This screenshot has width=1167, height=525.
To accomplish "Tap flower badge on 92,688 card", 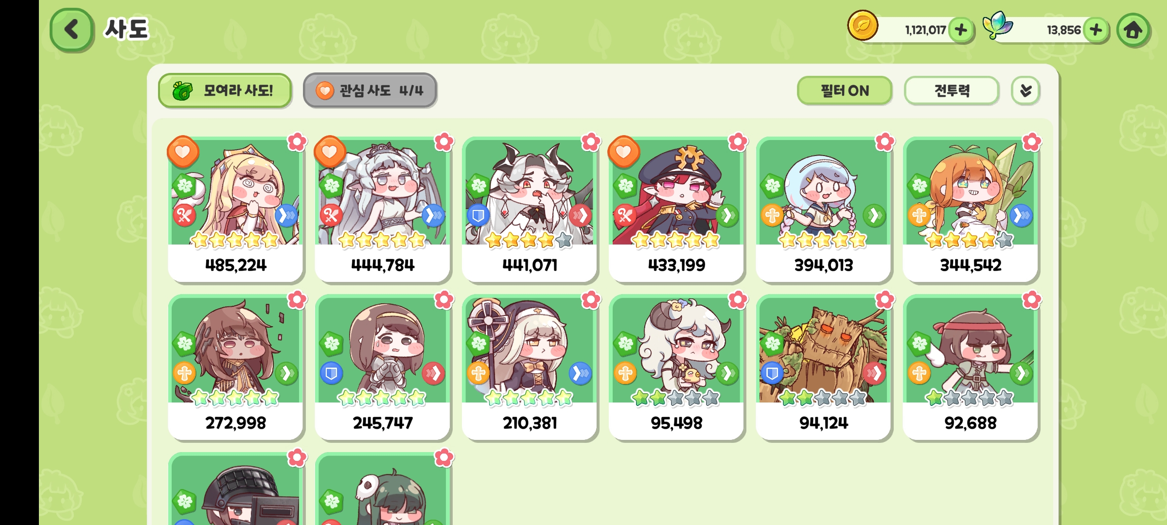I will pyautogui.click(x=1031, y=300).
